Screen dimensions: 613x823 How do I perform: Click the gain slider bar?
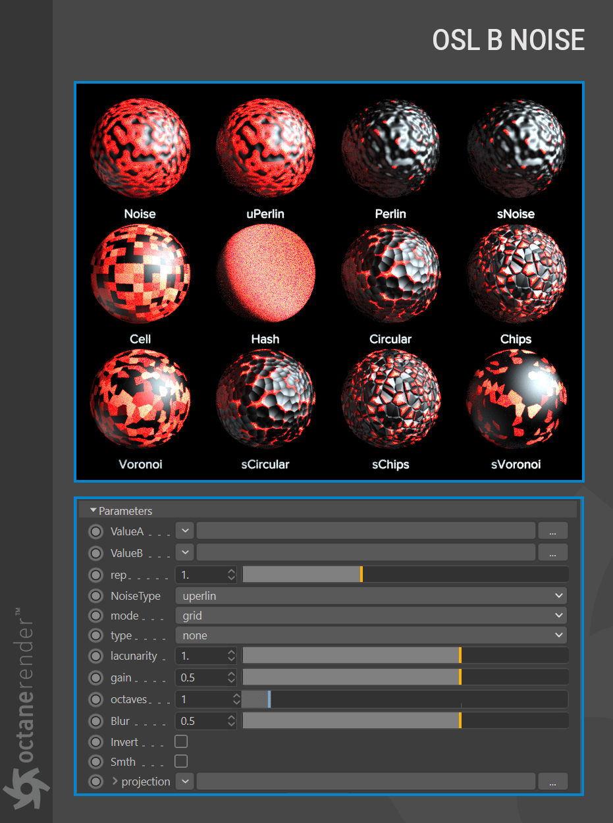406,677
